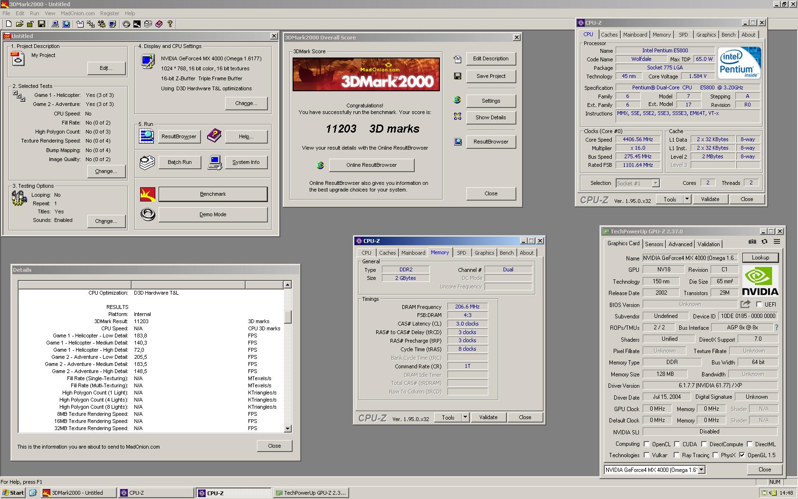Toggle the DirectML checkbox
Viewport: 798px width, 499px height.
(x=750, y=444)
